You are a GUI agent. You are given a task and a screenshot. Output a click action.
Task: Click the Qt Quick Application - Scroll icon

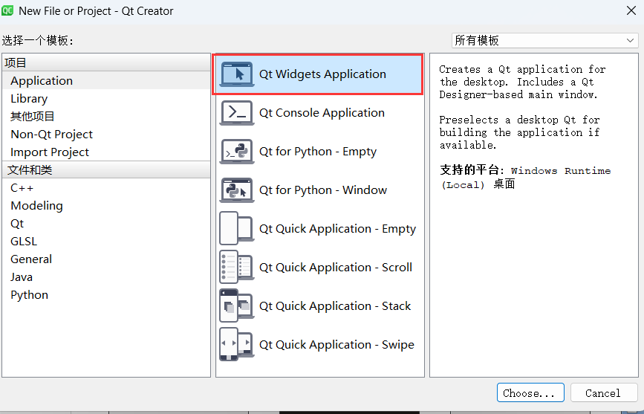pos(236,268)
